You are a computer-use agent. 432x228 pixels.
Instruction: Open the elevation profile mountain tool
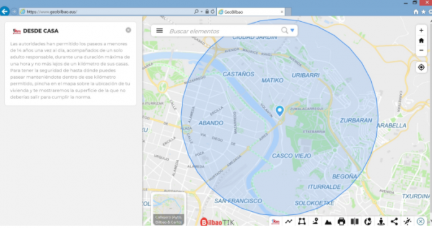[x=328, y=222]
